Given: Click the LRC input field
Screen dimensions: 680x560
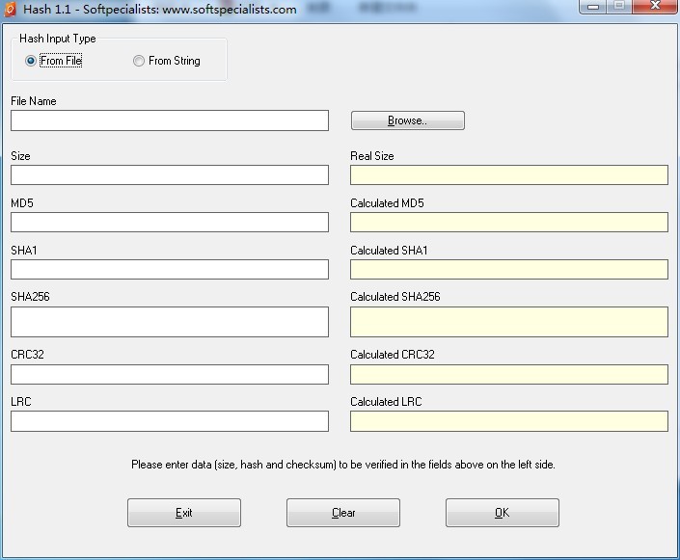Looking at the screenshot, I should coord(170,421).
